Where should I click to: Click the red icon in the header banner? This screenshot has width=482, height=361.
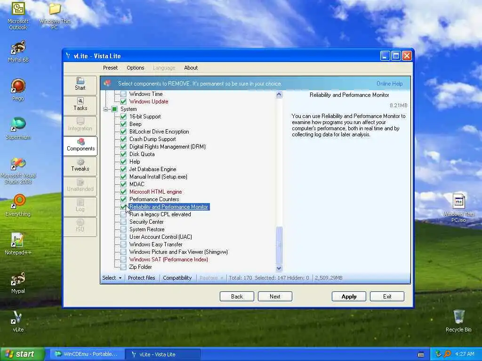coord(107,83)
